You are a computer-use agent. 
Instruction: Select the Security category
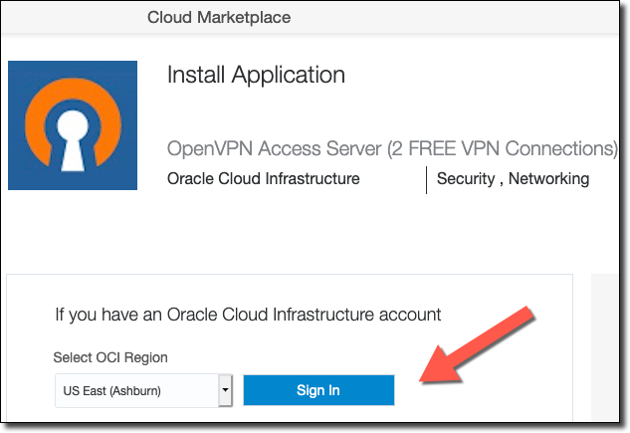coord(466,179)
